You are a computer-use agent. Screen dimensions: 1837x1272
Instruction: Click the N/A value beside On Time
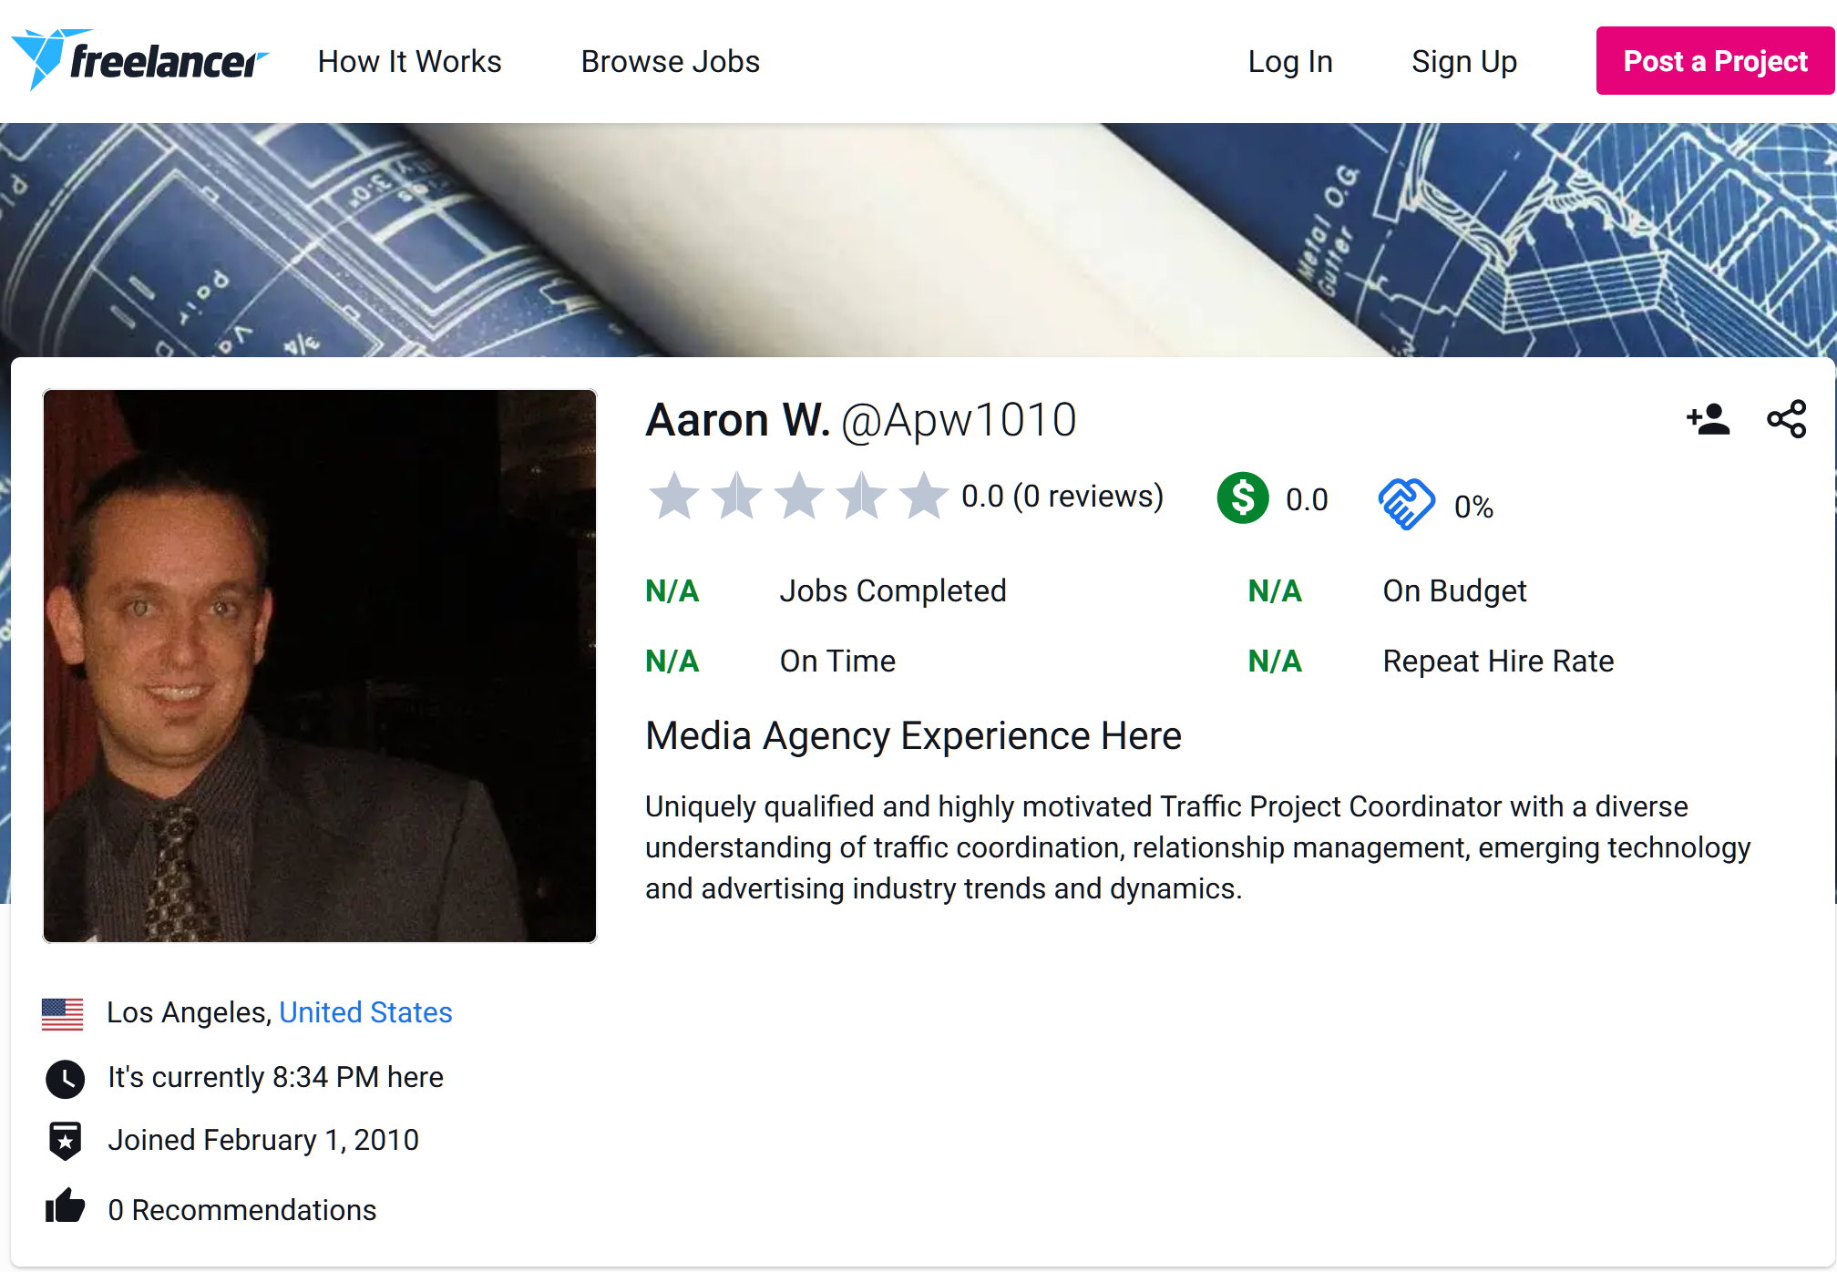(672, 661)
